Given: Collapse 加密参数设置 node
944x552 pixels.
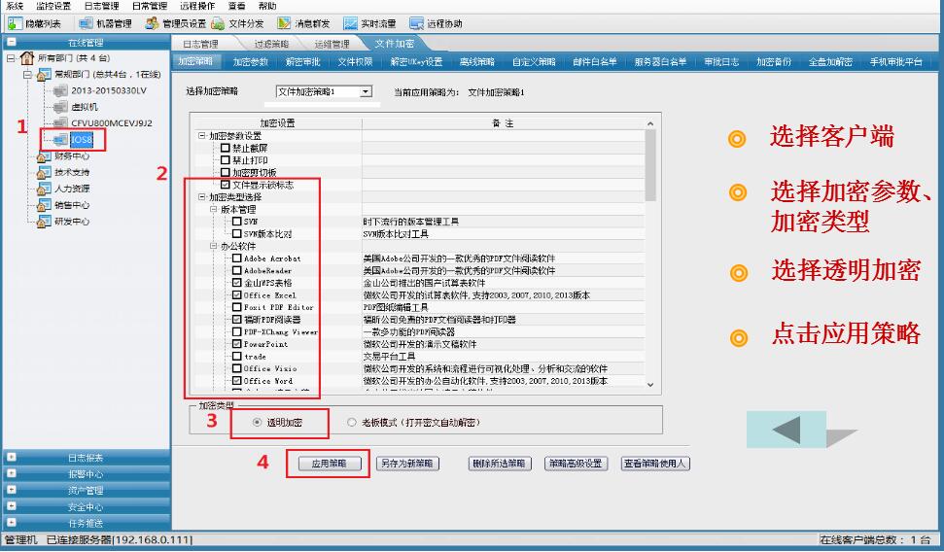Looking at the screenshot, I should pyautogui.click(x=202, y=136).
